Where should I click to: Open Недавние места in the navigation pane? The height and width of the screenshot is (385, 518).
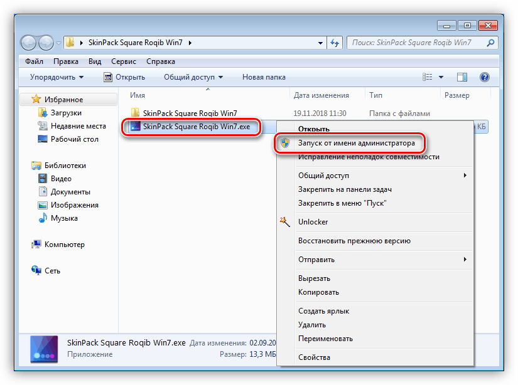coord(78,126)
